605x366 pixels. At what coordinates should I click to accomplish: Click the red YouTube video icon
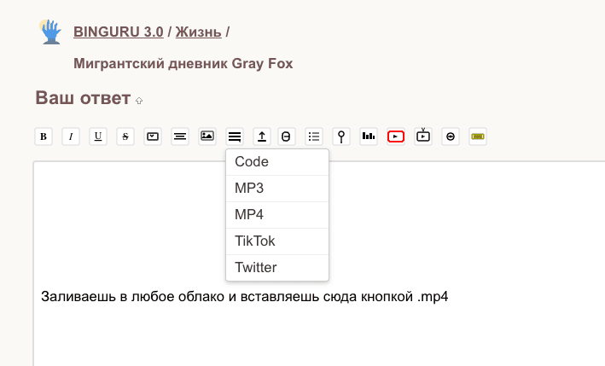[x=396, y=136]
